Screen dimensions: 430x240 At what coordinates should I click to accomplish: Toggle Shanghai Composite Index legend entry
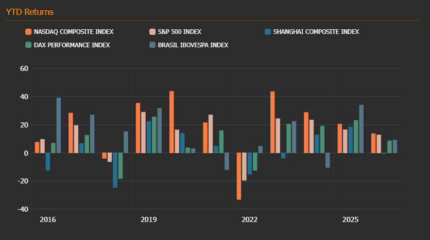(312, 32)
